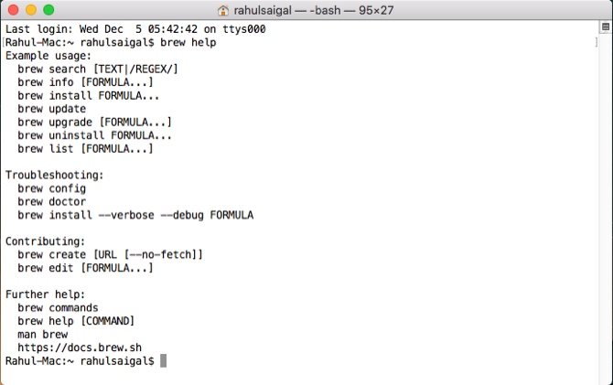Click the "man brew" line

click(42, 334)
